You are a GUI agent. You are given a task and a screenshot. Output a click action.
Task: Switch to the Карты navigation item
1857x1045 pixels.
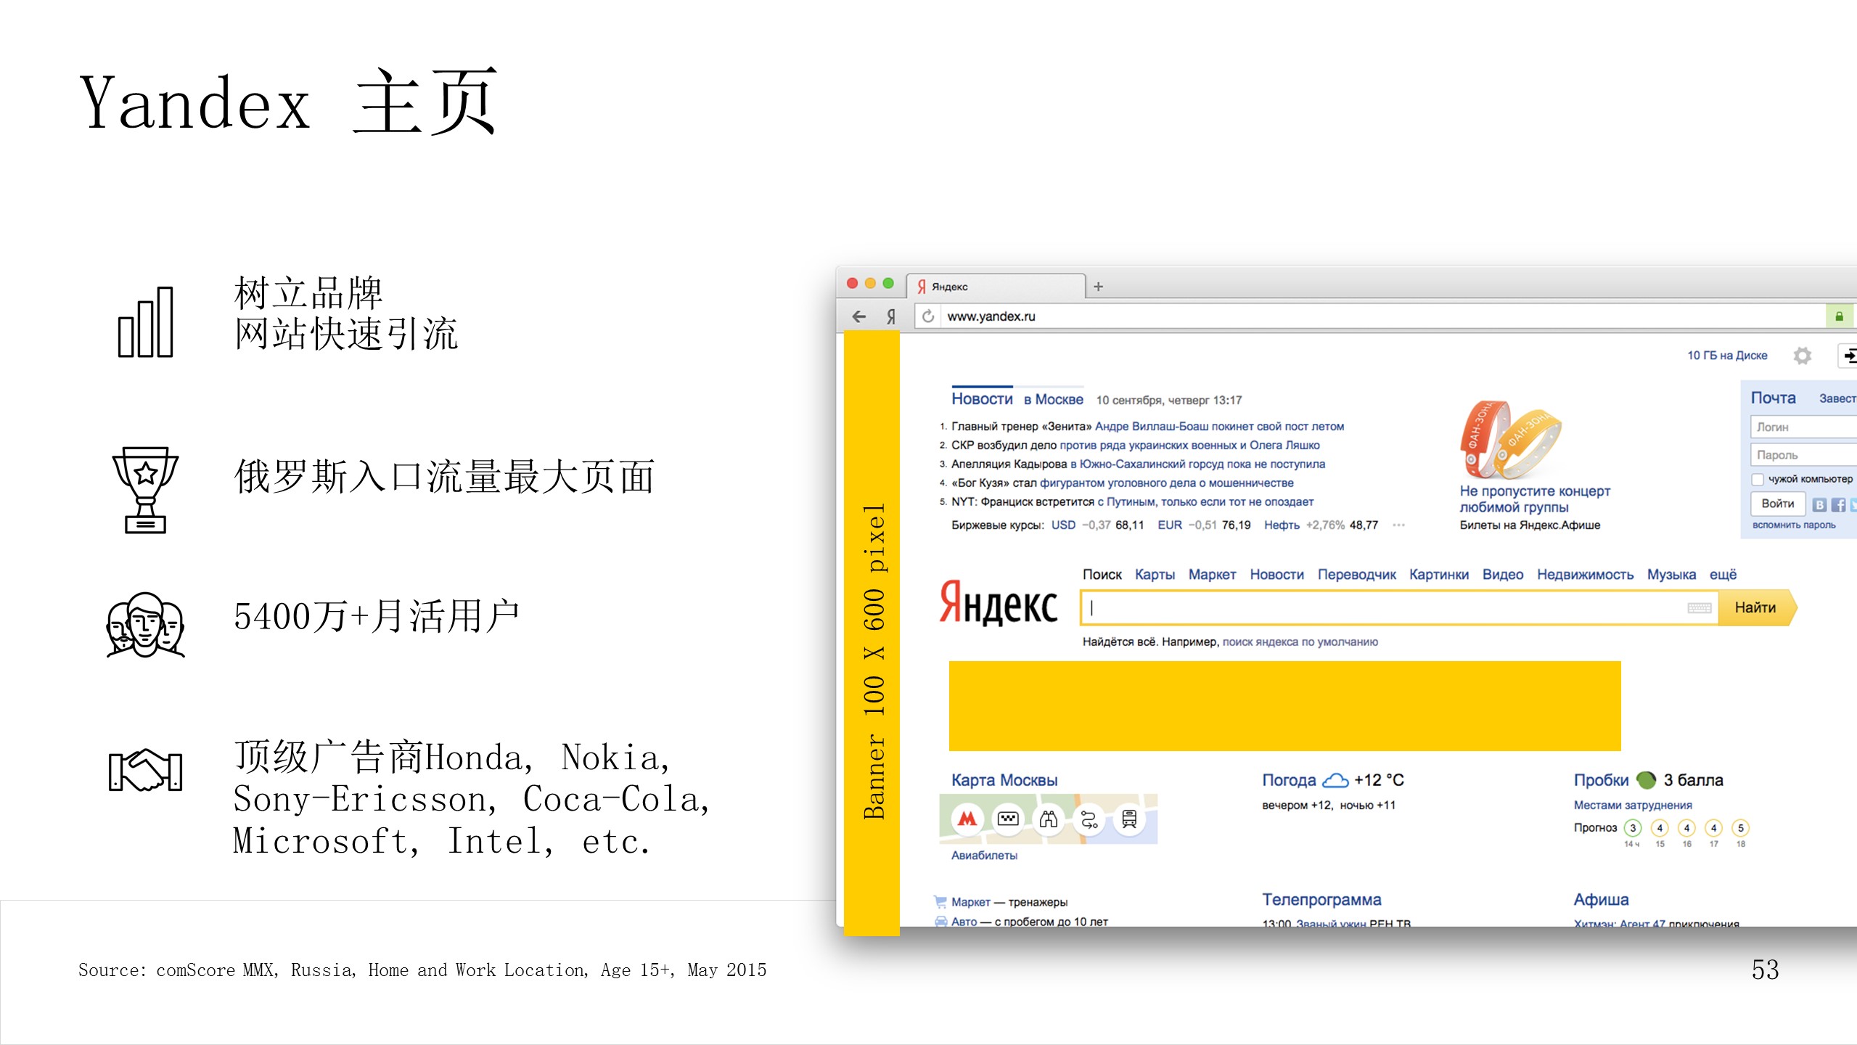tap(1156, 574)
